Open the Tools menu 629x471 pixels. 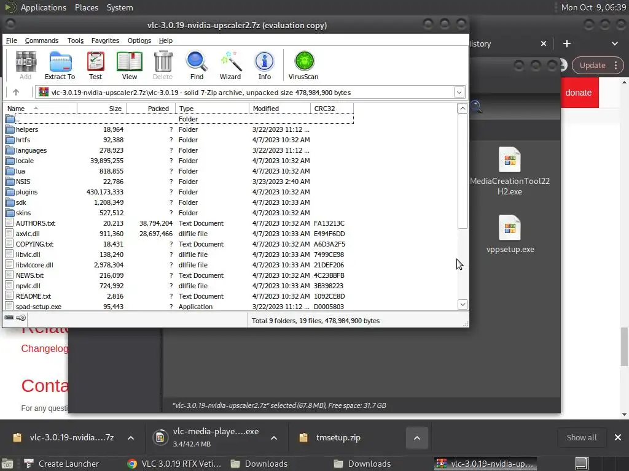(x=76, y=40)
